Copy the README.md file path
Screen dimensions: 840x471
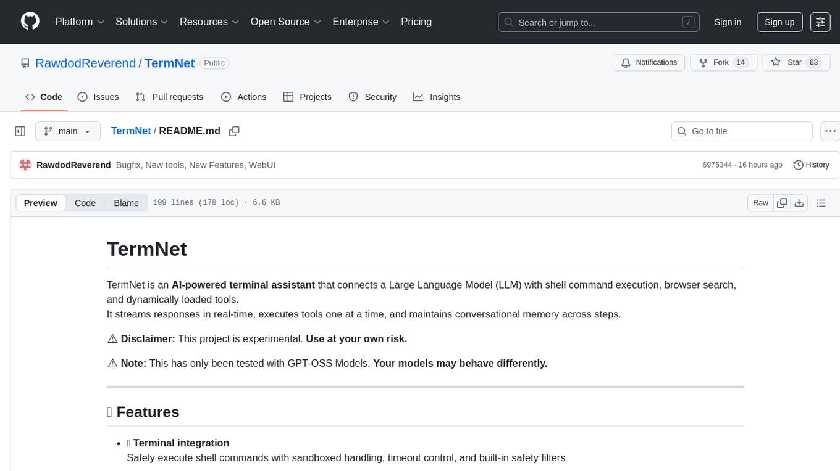pos(234,131)
